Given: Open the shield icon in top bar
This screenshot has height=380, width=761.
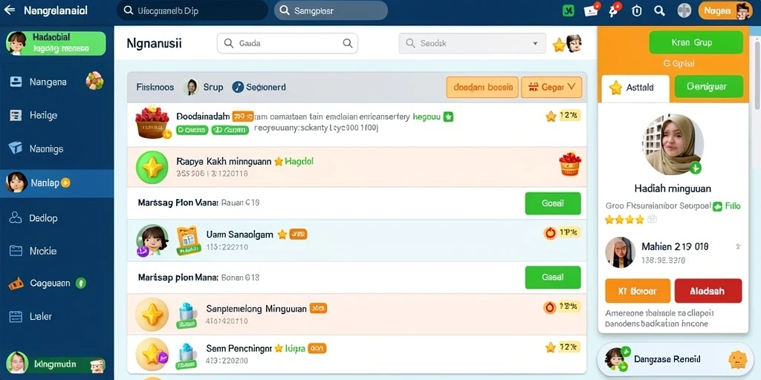Looking at the screenshot, I should [x=637, y=10].
